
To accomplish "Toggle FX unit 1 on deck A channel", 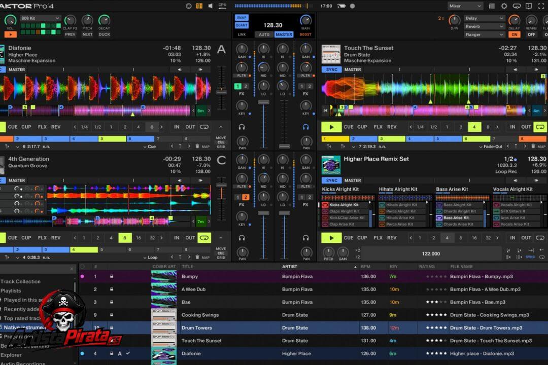I will (x=237, y=86).
